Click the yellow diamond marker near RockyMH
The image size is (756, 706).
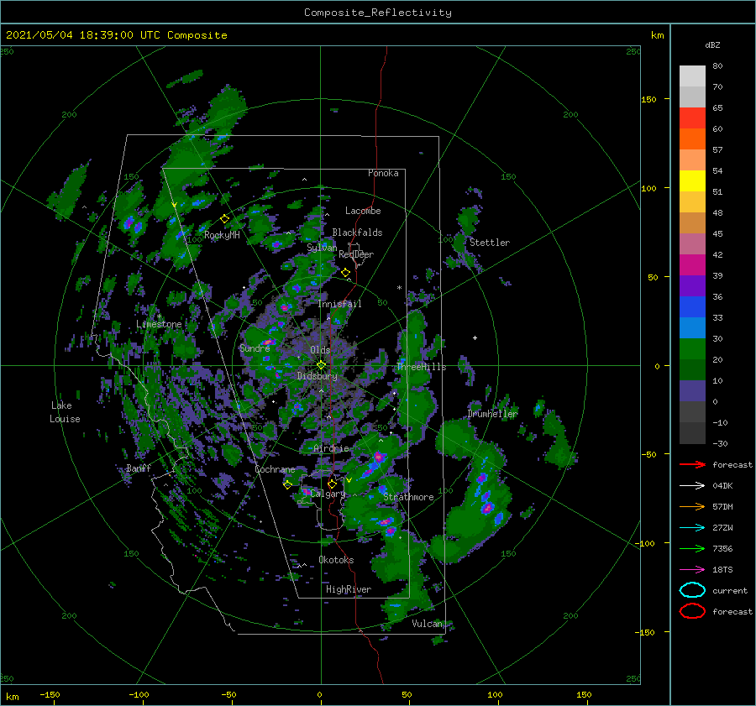[x=224, y=219]
